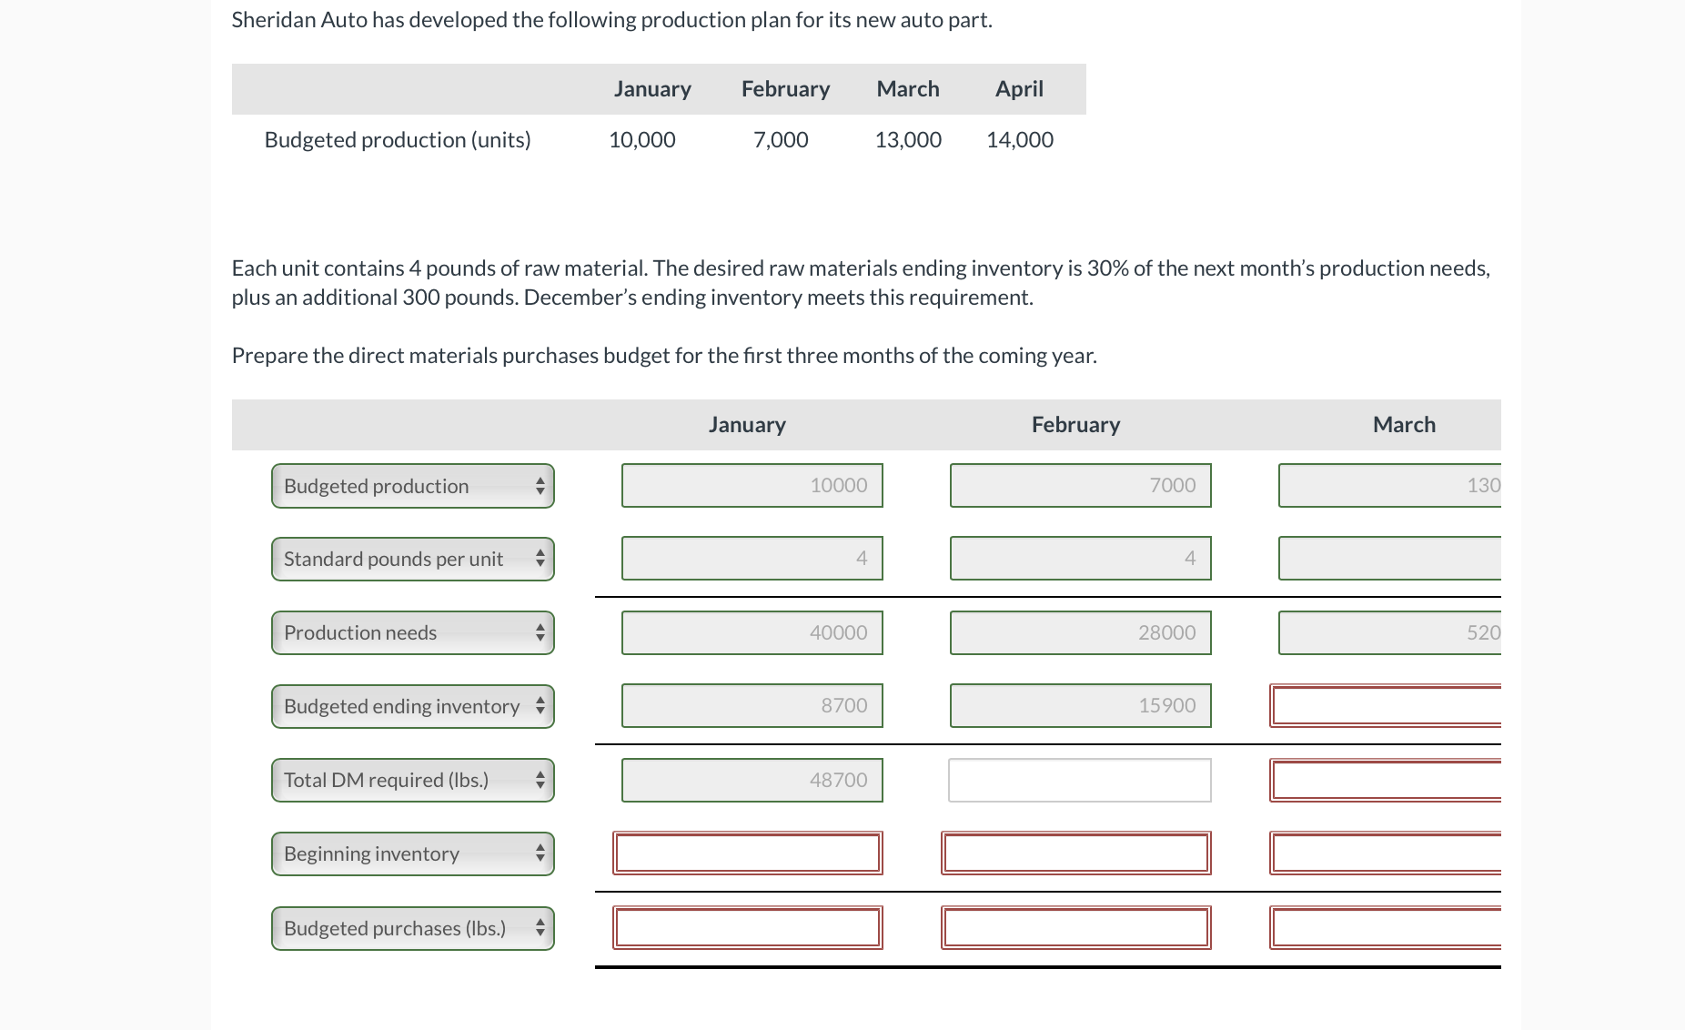Open the Budgeted production dropdown
The image size is (1685, 1030).
point(413,486)
